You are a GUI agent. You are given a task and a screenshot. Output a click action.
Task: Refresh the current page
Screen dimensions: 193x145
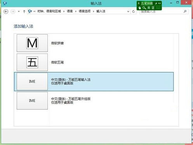(x=134, y=12)
